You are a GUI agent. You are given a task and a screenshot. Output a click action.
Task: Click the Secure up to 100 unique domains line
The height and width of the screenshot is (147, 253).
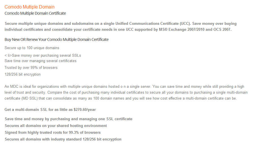coord(32,48)
